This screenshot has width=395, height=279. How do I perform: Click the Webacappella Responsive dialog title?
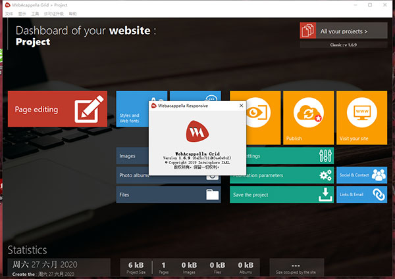point(183,106)
